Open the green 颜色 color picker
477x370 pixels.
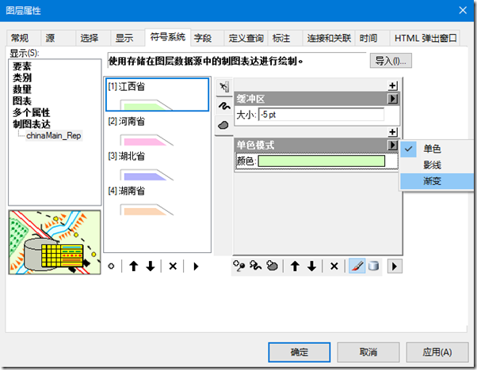point(322,161)
